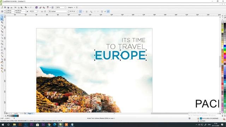This screenshot has height=127, width=226.
Task: Toggle Underline text formatting
Action: pos(87,11)
